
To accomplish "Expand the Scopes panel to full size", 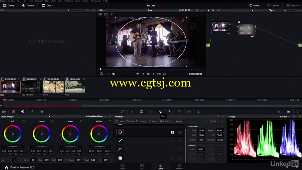I will (x=300, y=116).
